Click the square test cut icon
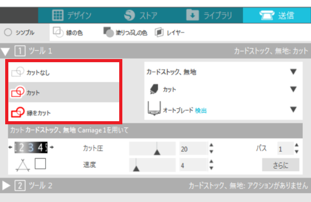The width and height of the screenshot is (311, 202). pyautogui.click(x=40, y=164)
